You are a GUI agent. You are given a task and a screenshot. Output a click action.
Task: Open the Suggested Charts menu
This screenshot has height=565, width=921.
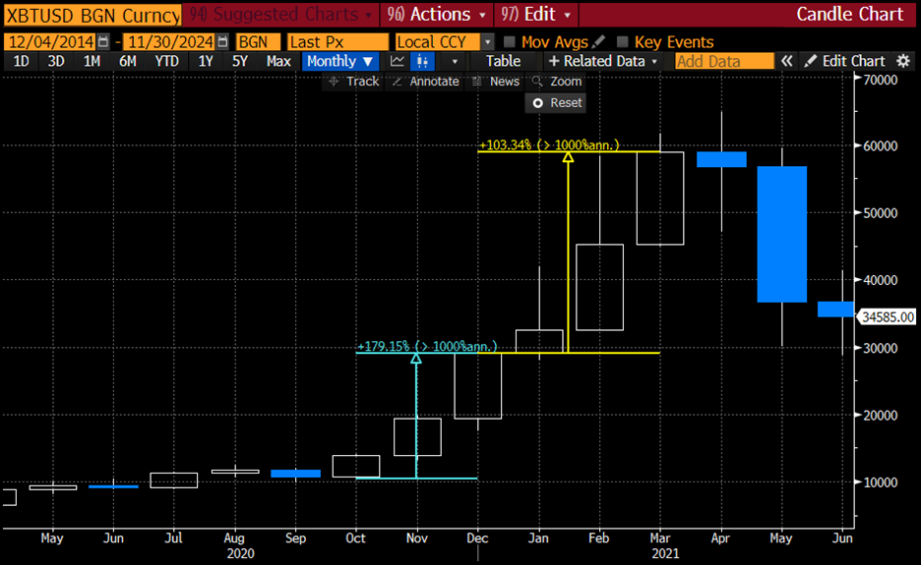(280, 14)
